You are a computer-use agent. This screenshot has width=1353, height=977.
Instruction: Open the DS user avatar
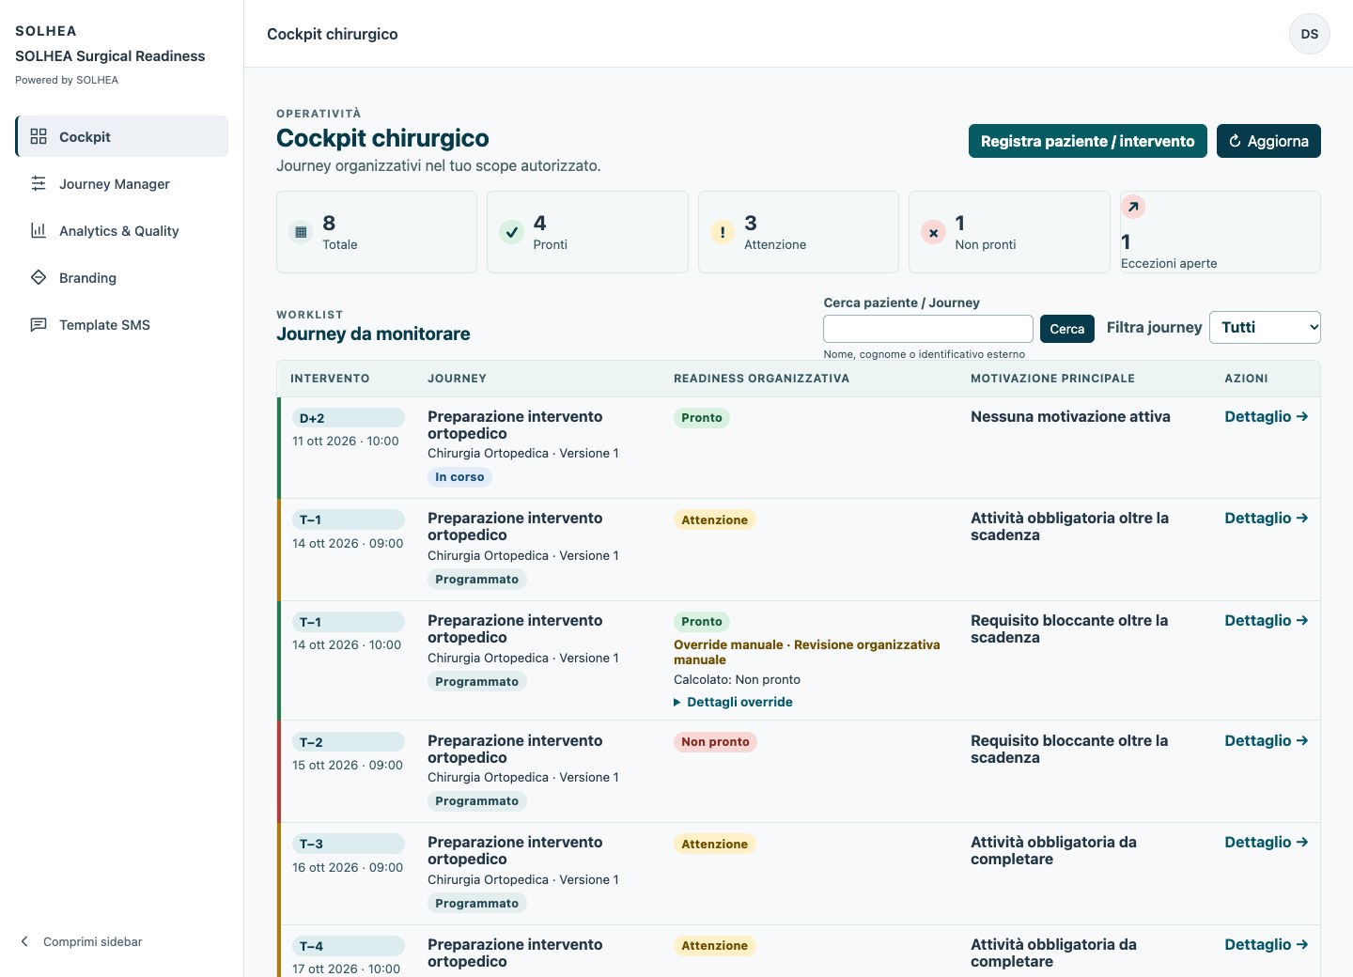(1310, 34)
